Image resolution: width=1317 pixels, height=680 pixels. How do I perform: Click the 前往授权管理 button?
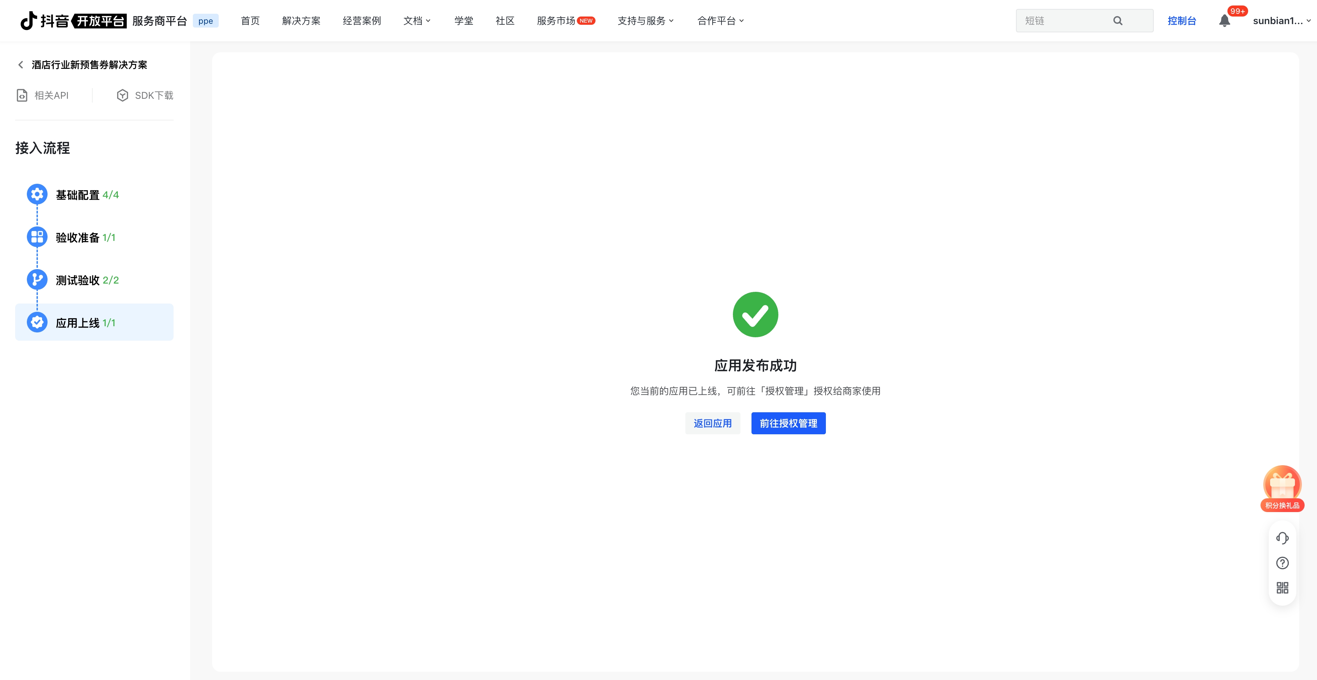[788, 423]
